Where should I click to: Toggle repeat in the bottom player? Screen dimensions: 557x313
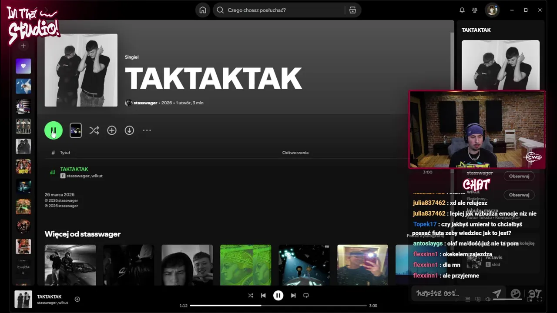click(x=306, y=295)
